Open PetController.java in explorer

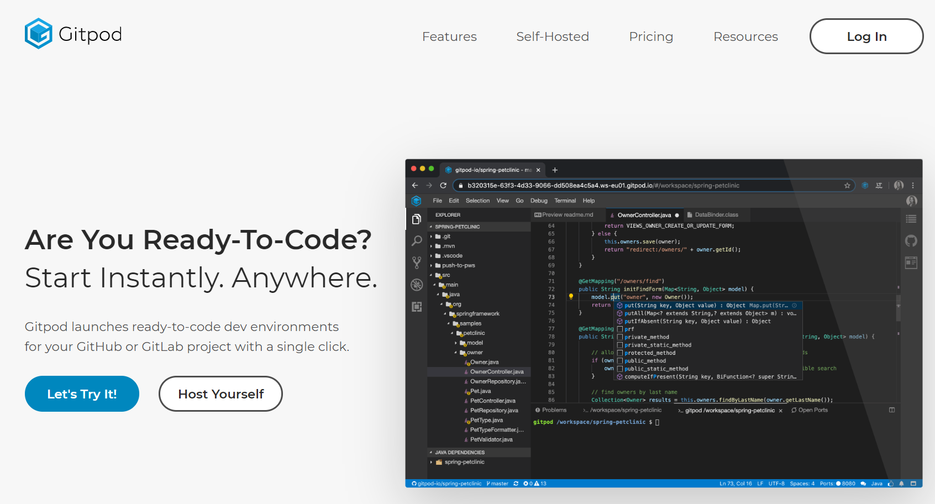[492, 401]
